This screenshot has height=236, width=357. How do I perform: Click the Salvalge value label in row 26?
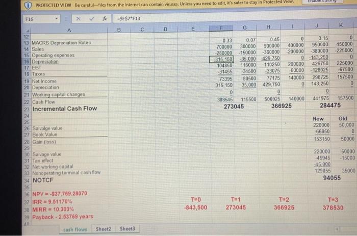tap(47, 128)
